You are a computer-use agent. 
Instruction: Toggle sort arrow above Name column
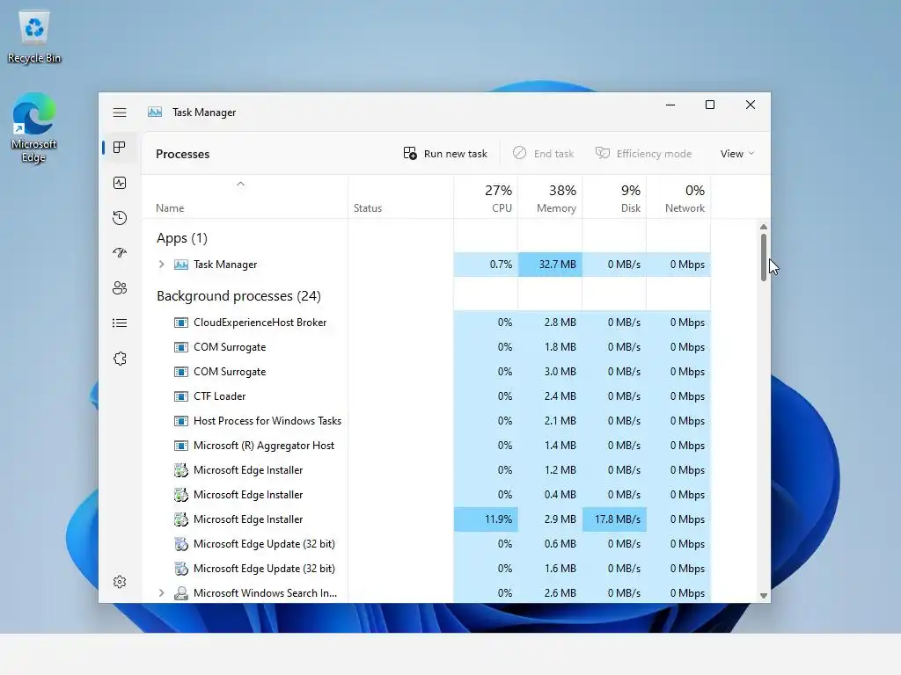click(241, 184)
